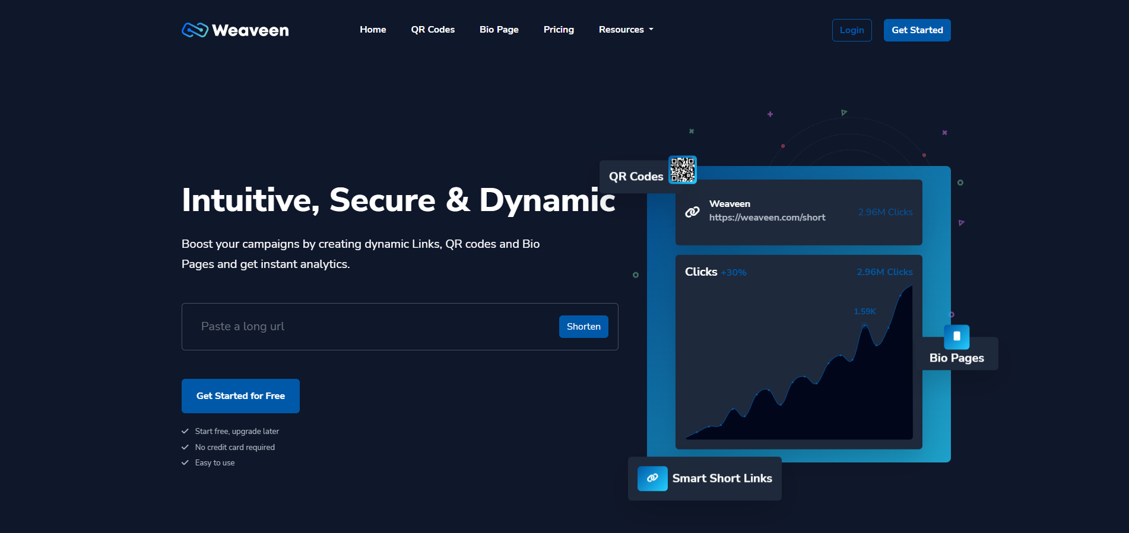The width and height of the screenshot is (1129, 533).
Task: Click the QR Codes card label
Action: click(x=636, y=177)
